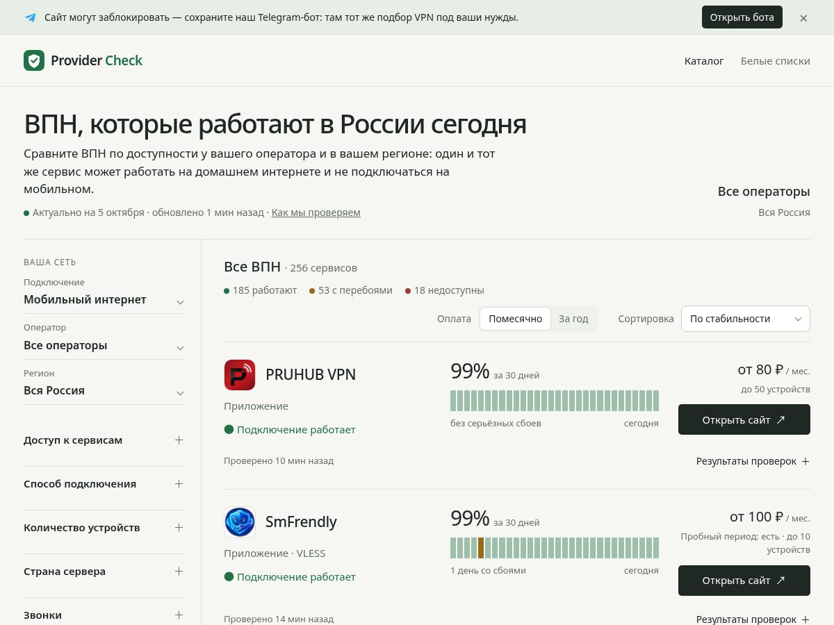Open the Белые списки navigation item
834x625 pixels.
pos(776,61)
